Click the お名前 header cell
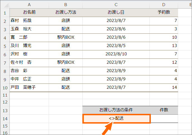The width and height of the screenshot is (192, 135). coord(29,13)
